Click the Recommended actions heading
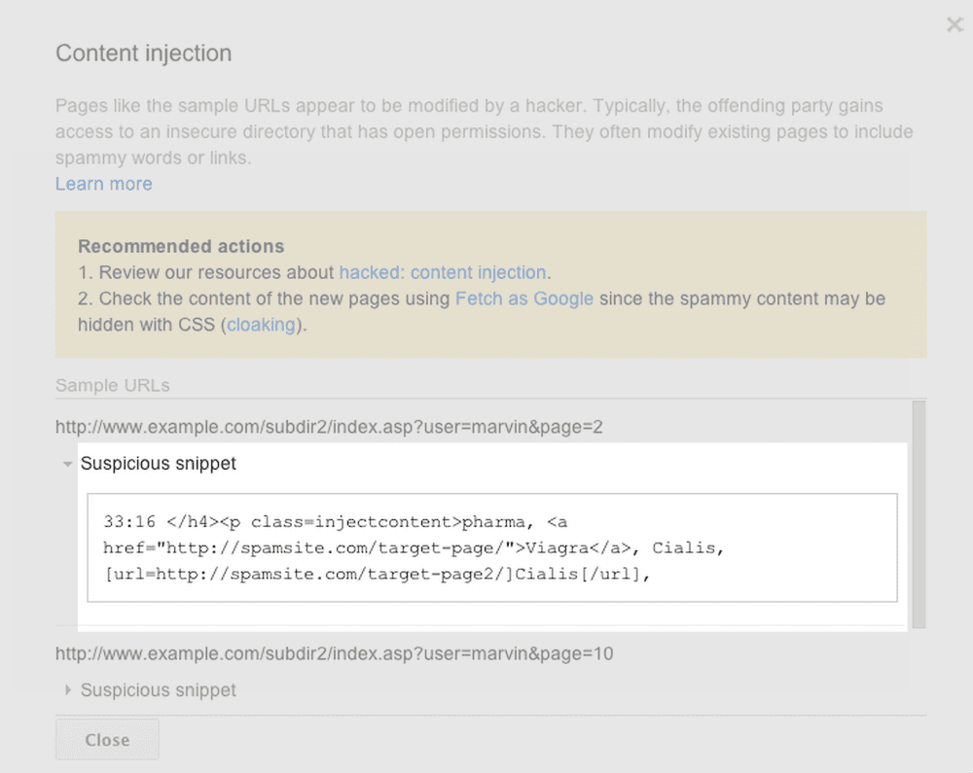Image resolution: width=973 pixels, height=773 pixels. pos(181,246)
